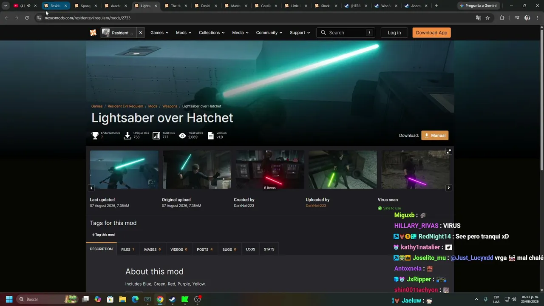Click the Log in button
This screenshot has width=544, height=306.
click(x=394, y=33)
